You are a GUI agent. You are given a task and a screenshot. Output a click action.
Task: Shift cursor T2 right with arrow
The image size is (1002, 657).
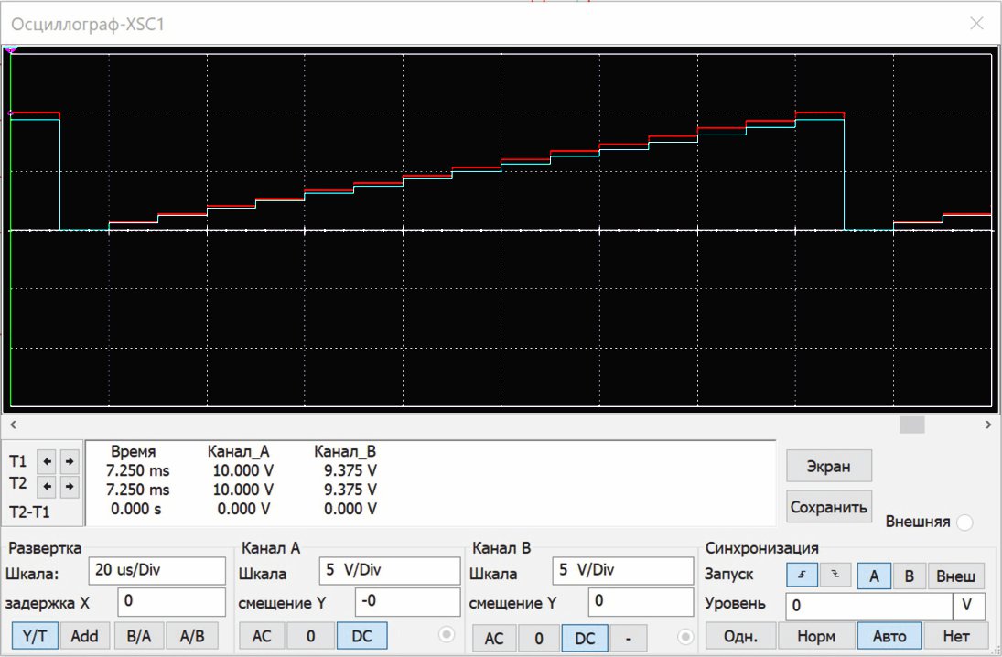[69, 487]
